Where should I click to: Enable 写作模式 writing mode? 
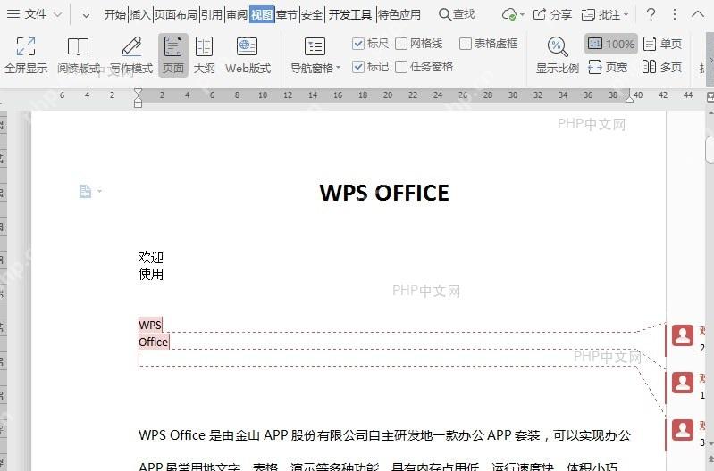coord(131,55)
